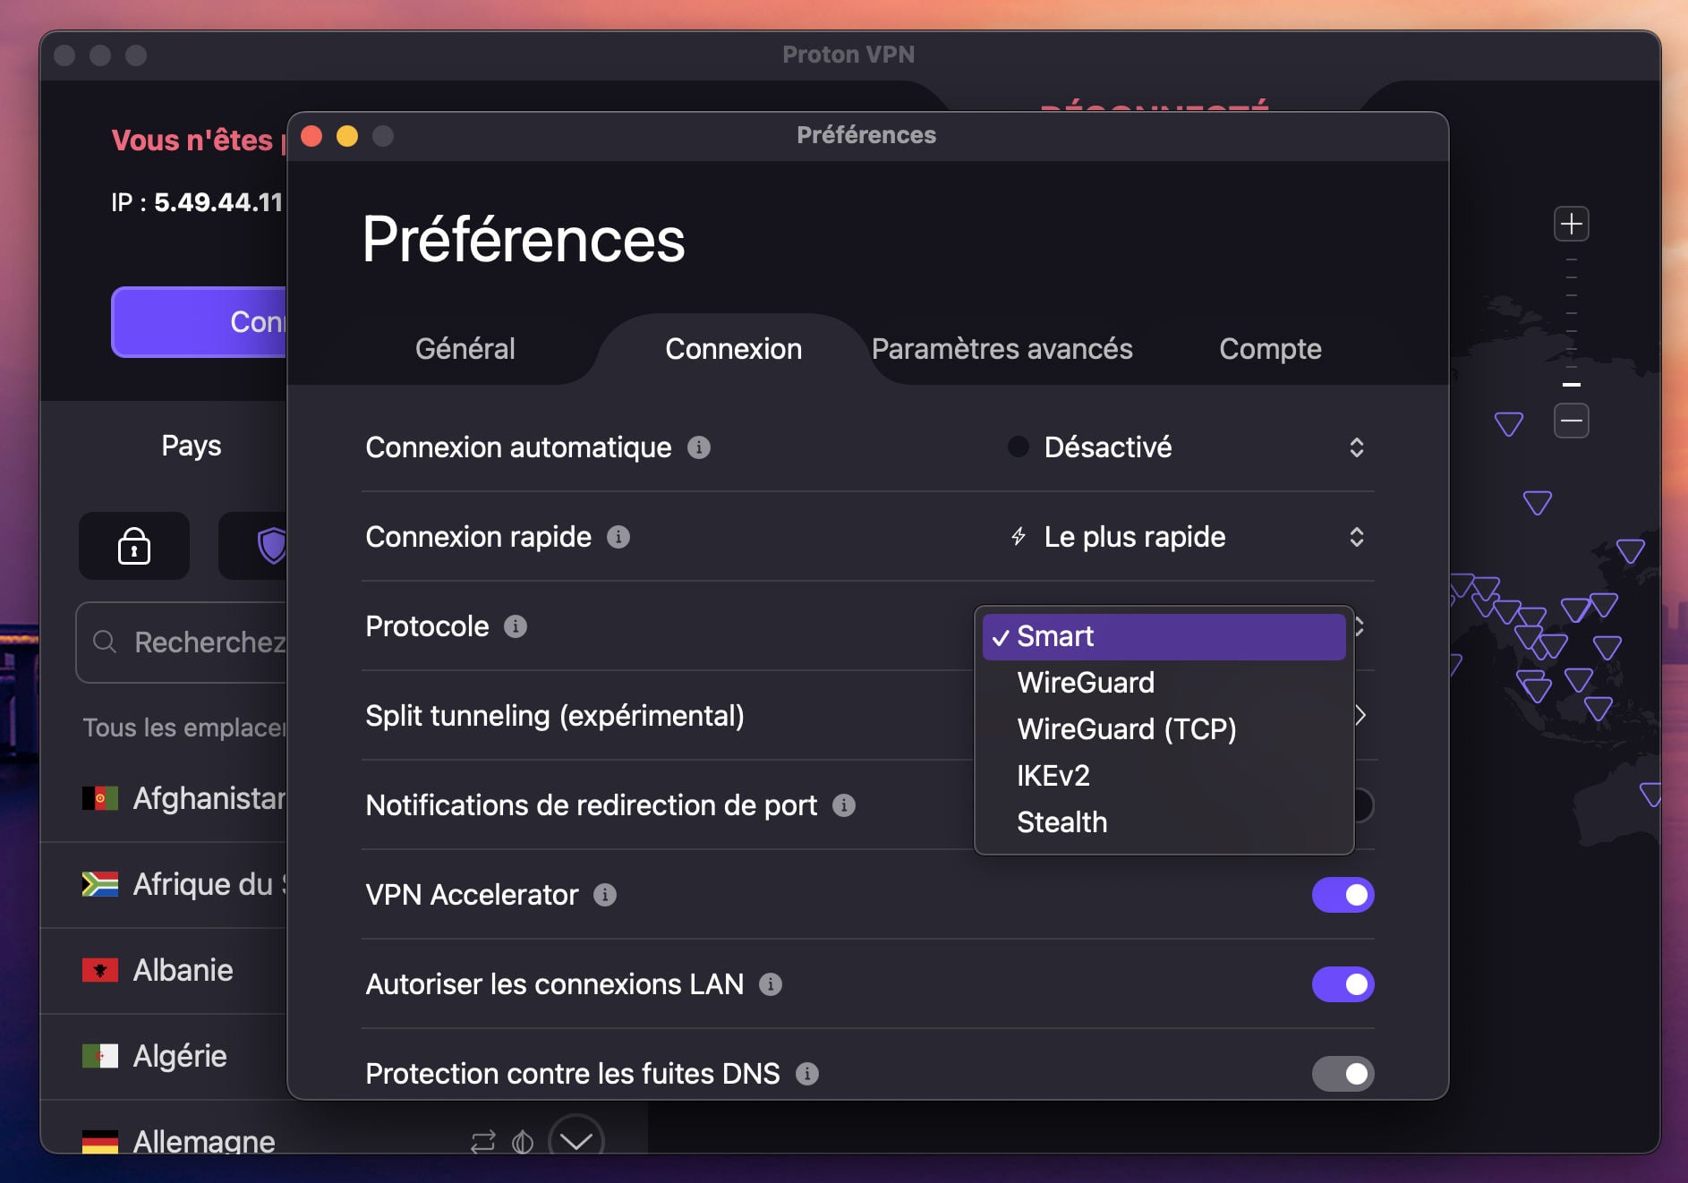Click info icon next to Connexion rapide
1688x1183 pixels.
coord(618,537)
